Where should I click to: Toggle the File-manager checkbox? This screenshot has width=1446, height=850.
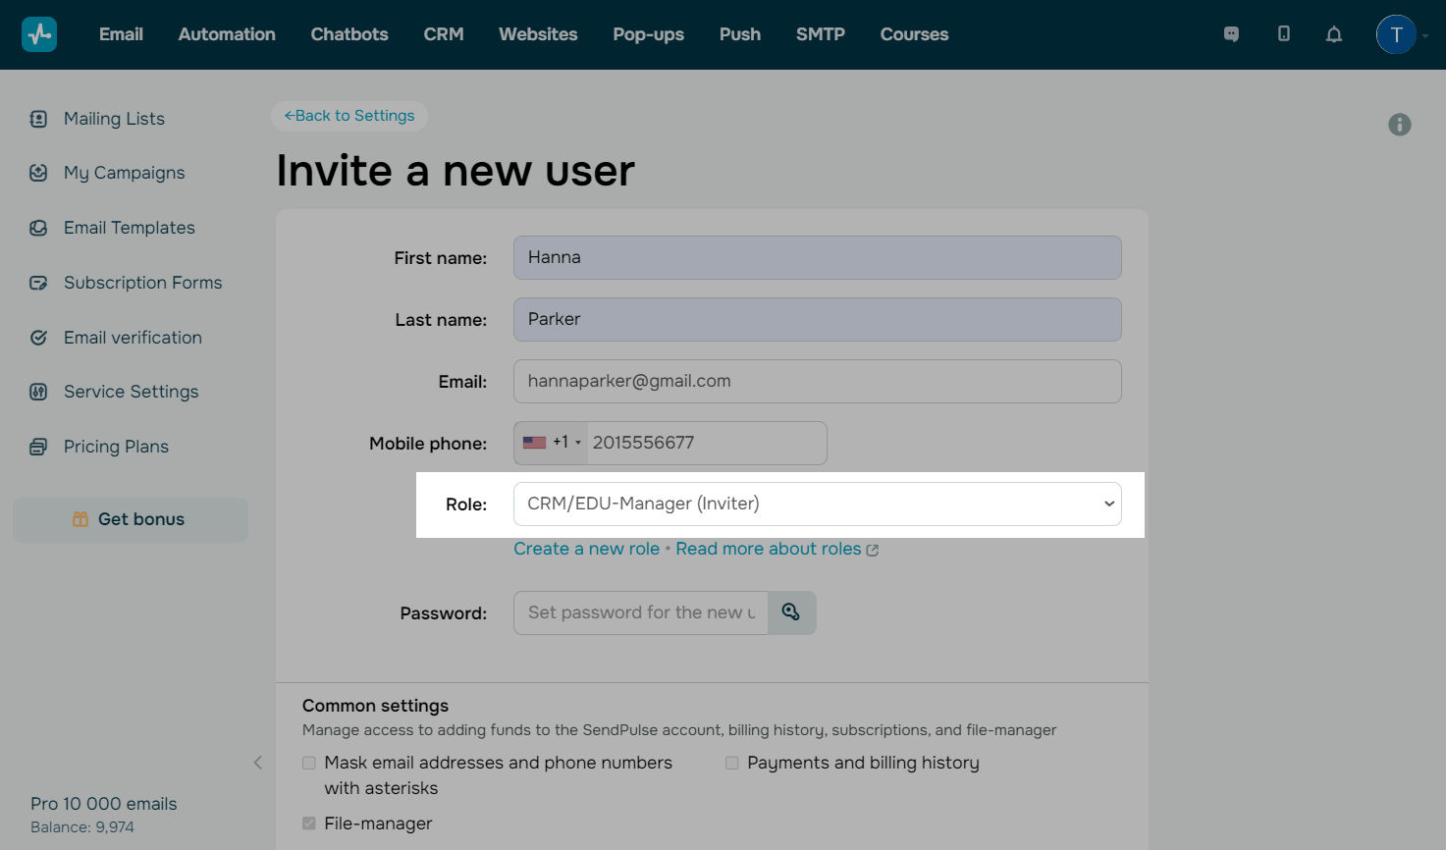point(309,823)
